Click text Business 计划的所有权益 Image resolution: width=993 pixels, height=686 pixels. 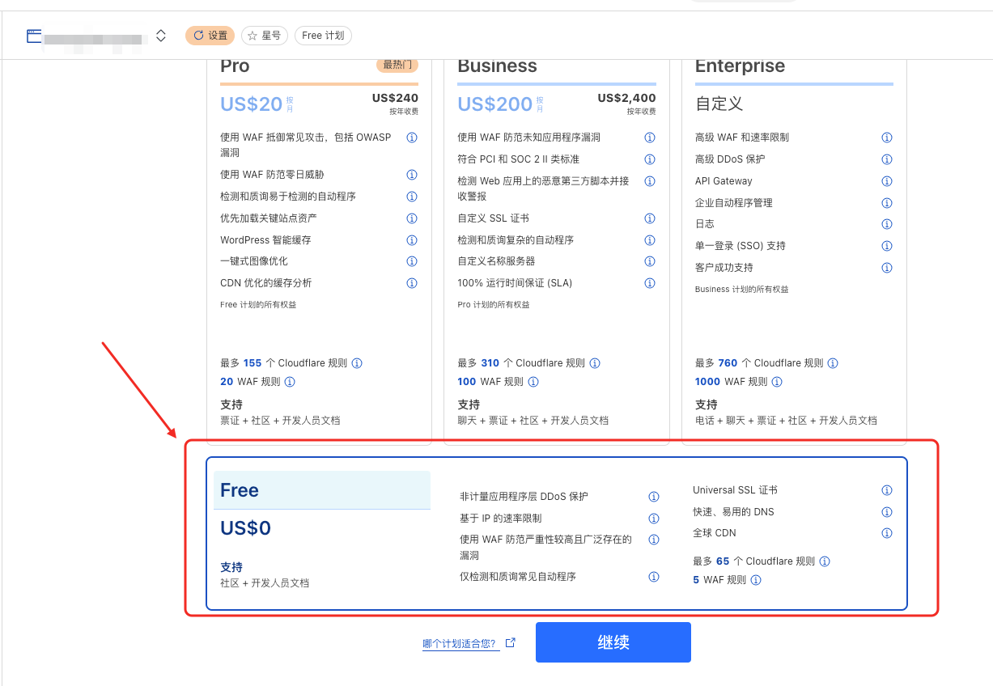(741, 290)
